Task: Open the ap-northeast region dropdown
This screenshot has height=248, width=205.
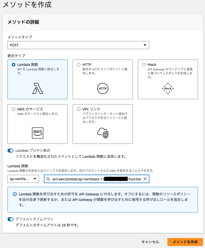Action: click(23, 179)
